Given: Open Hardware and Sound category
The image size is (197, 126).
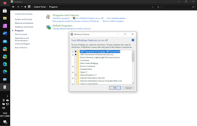Looking at the screenshot, I should click(x=24, y=27).
